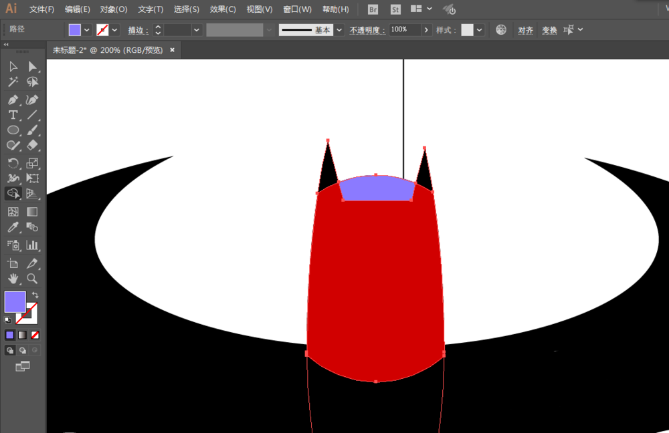Viewport: 669px width, 433px height.
Task: Switch to Draw Behind mode
Action: pos(23,350)
